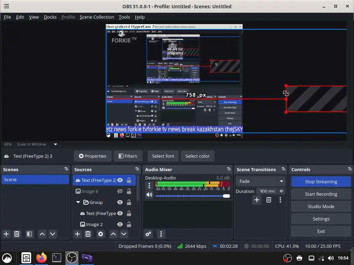This screenshot has width=354, height=265.
Task: Click Start Recording button
Action: pos(321,194)
